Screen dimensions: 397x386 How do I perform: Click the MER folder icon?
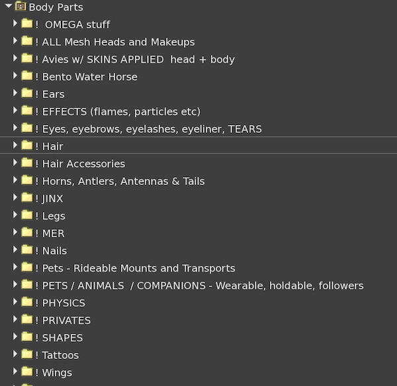click(27, 232)
